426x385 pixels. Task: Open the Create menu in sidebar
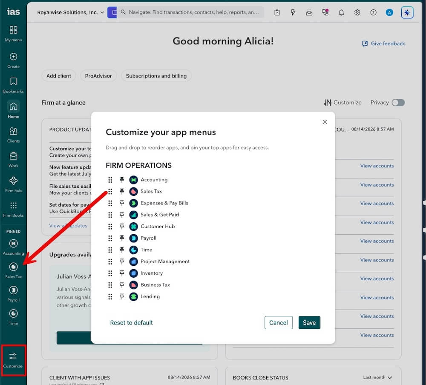click(x=13, y=60)
